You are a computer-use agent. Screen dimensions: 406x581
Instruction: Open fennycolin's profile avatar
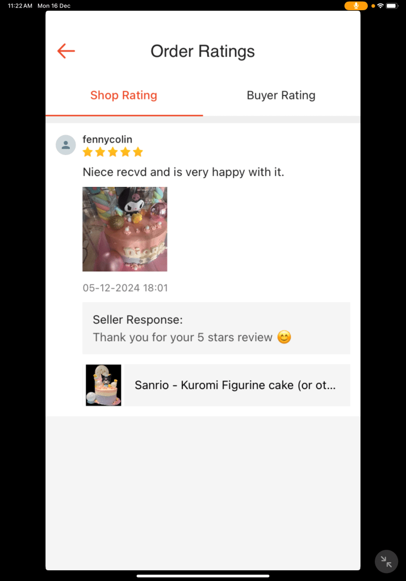pos(65,145)
